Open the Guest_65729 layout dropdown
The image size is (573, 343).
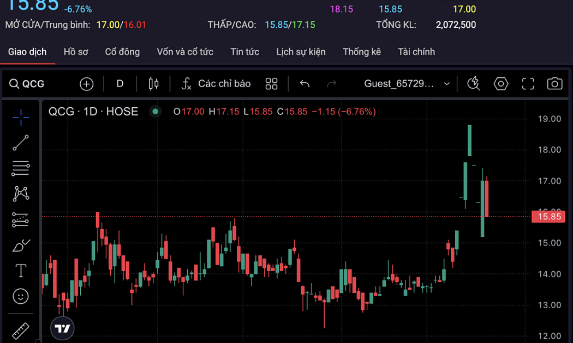[407, 84]
